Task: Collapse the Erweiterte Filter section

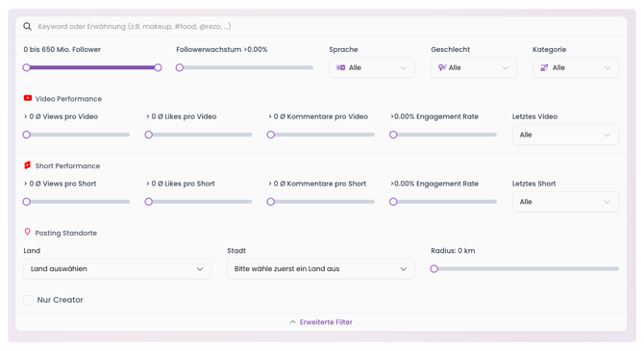Action: click(x=321, y=322)
